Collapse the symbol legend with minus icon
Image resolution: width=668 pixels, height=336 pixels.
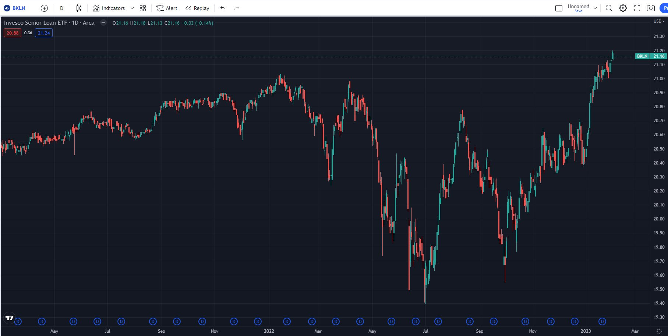103,22
